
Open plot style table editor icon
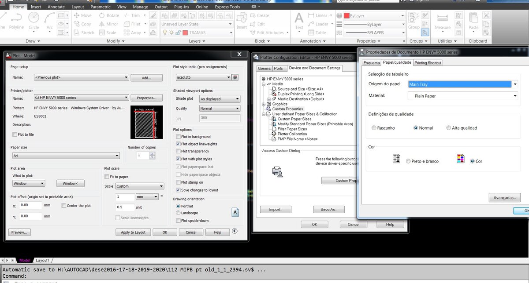[x=235, y=77]
